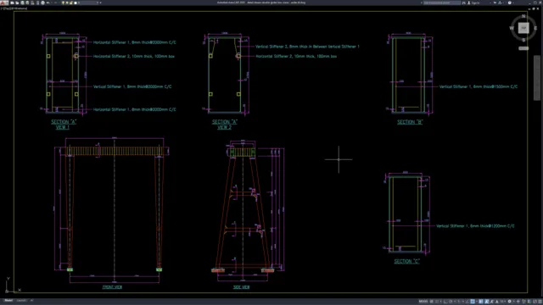Switch to the Layout1 tab

click(22, 301)
